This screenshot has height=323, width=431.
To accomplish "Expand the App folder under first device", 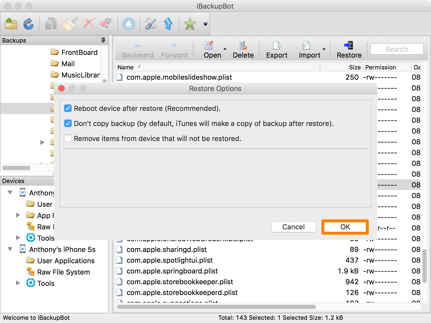I will coord(18,215).
